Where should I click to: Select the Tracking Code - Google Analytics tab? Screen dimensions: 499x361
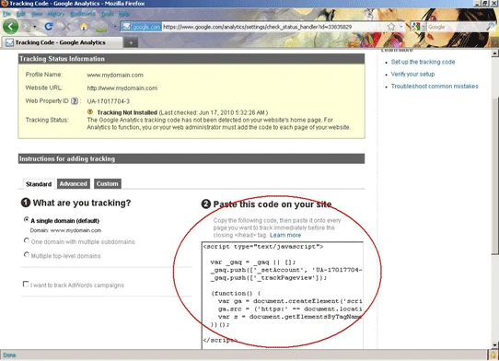(x=62, y=42)
